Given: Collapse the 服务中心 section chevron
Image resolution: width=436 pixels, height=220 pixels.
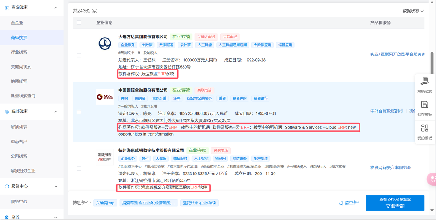Looking at the screenshot, I should click(x=56, y=186).
